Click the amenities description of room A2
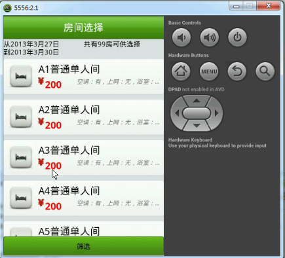The image size is (285, 258). (x=118, y=122)
